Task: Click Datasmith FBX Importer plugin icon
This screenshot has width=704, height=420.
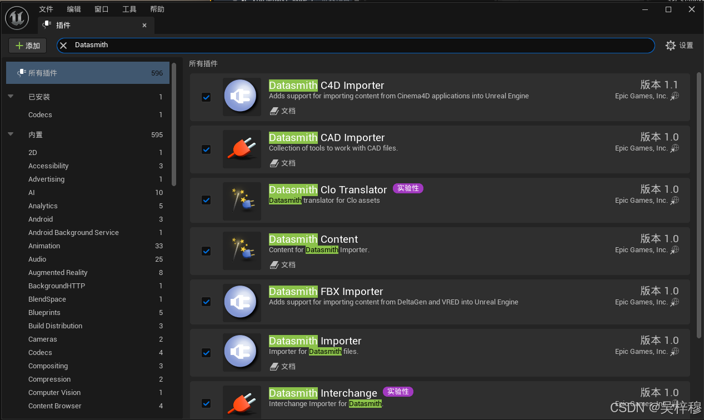Action: pyautogui.click(x=242, y=303)
